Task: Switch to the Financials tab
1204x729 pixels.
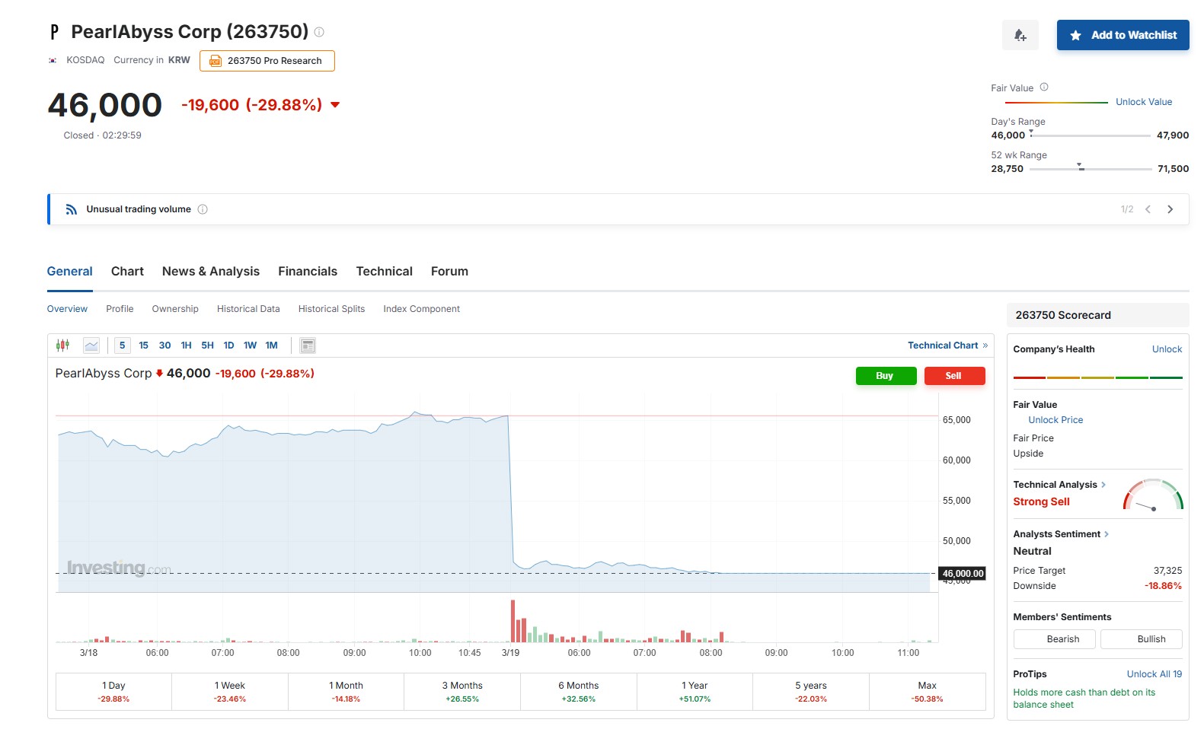Action: (x=308, y=272)
